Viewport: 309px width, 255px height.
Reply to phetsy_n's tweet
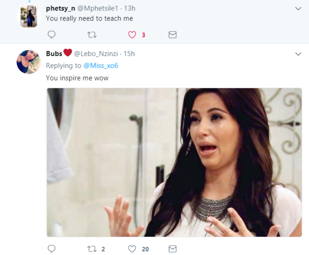52,35
